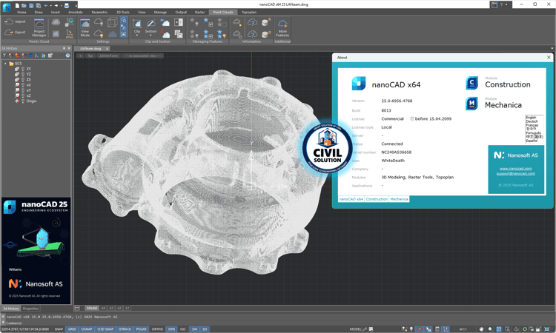Toggle visibility bulb of XY plane

pyautogui.click(x=23, y=69)
